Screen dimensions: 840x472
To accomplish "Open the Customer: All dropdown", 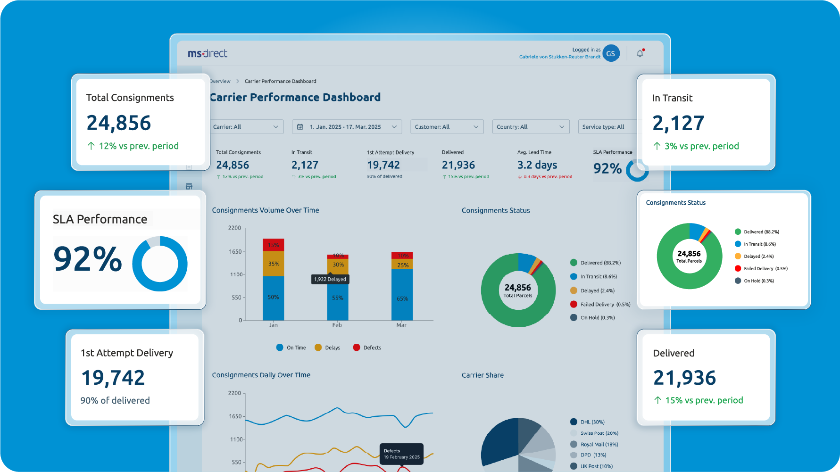I will point(447,127).
